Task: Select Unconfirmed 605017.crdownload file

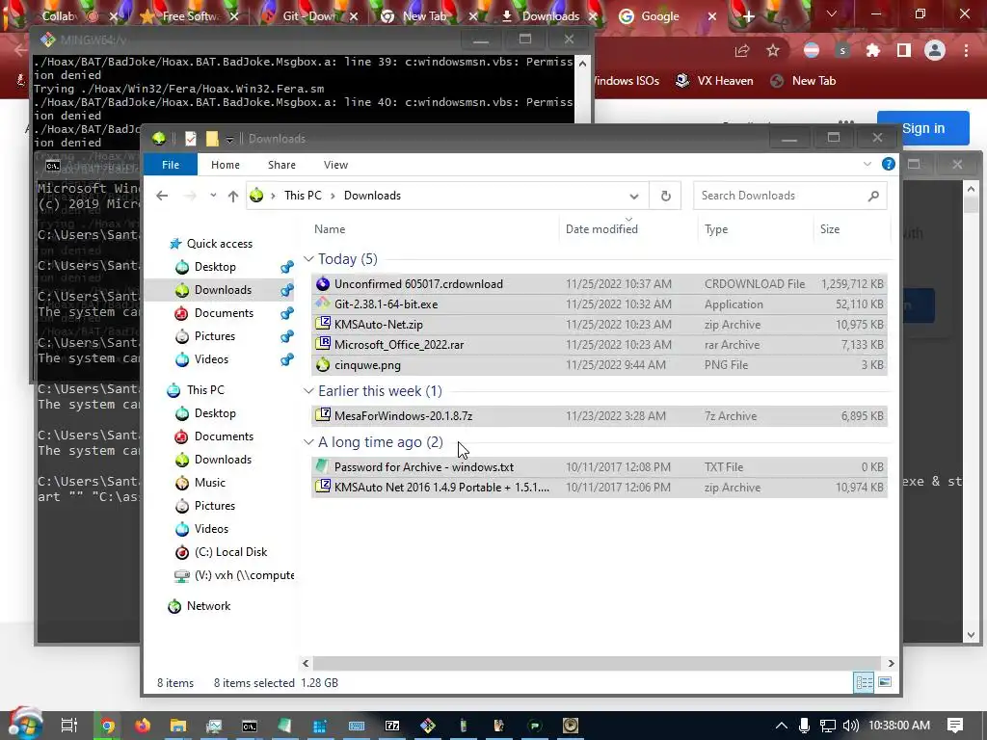Action: pyautogui.click(x=599, y=284)
